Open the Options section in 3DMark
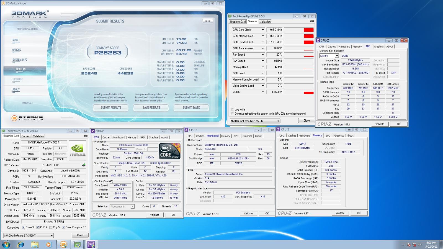 (17, 50)
